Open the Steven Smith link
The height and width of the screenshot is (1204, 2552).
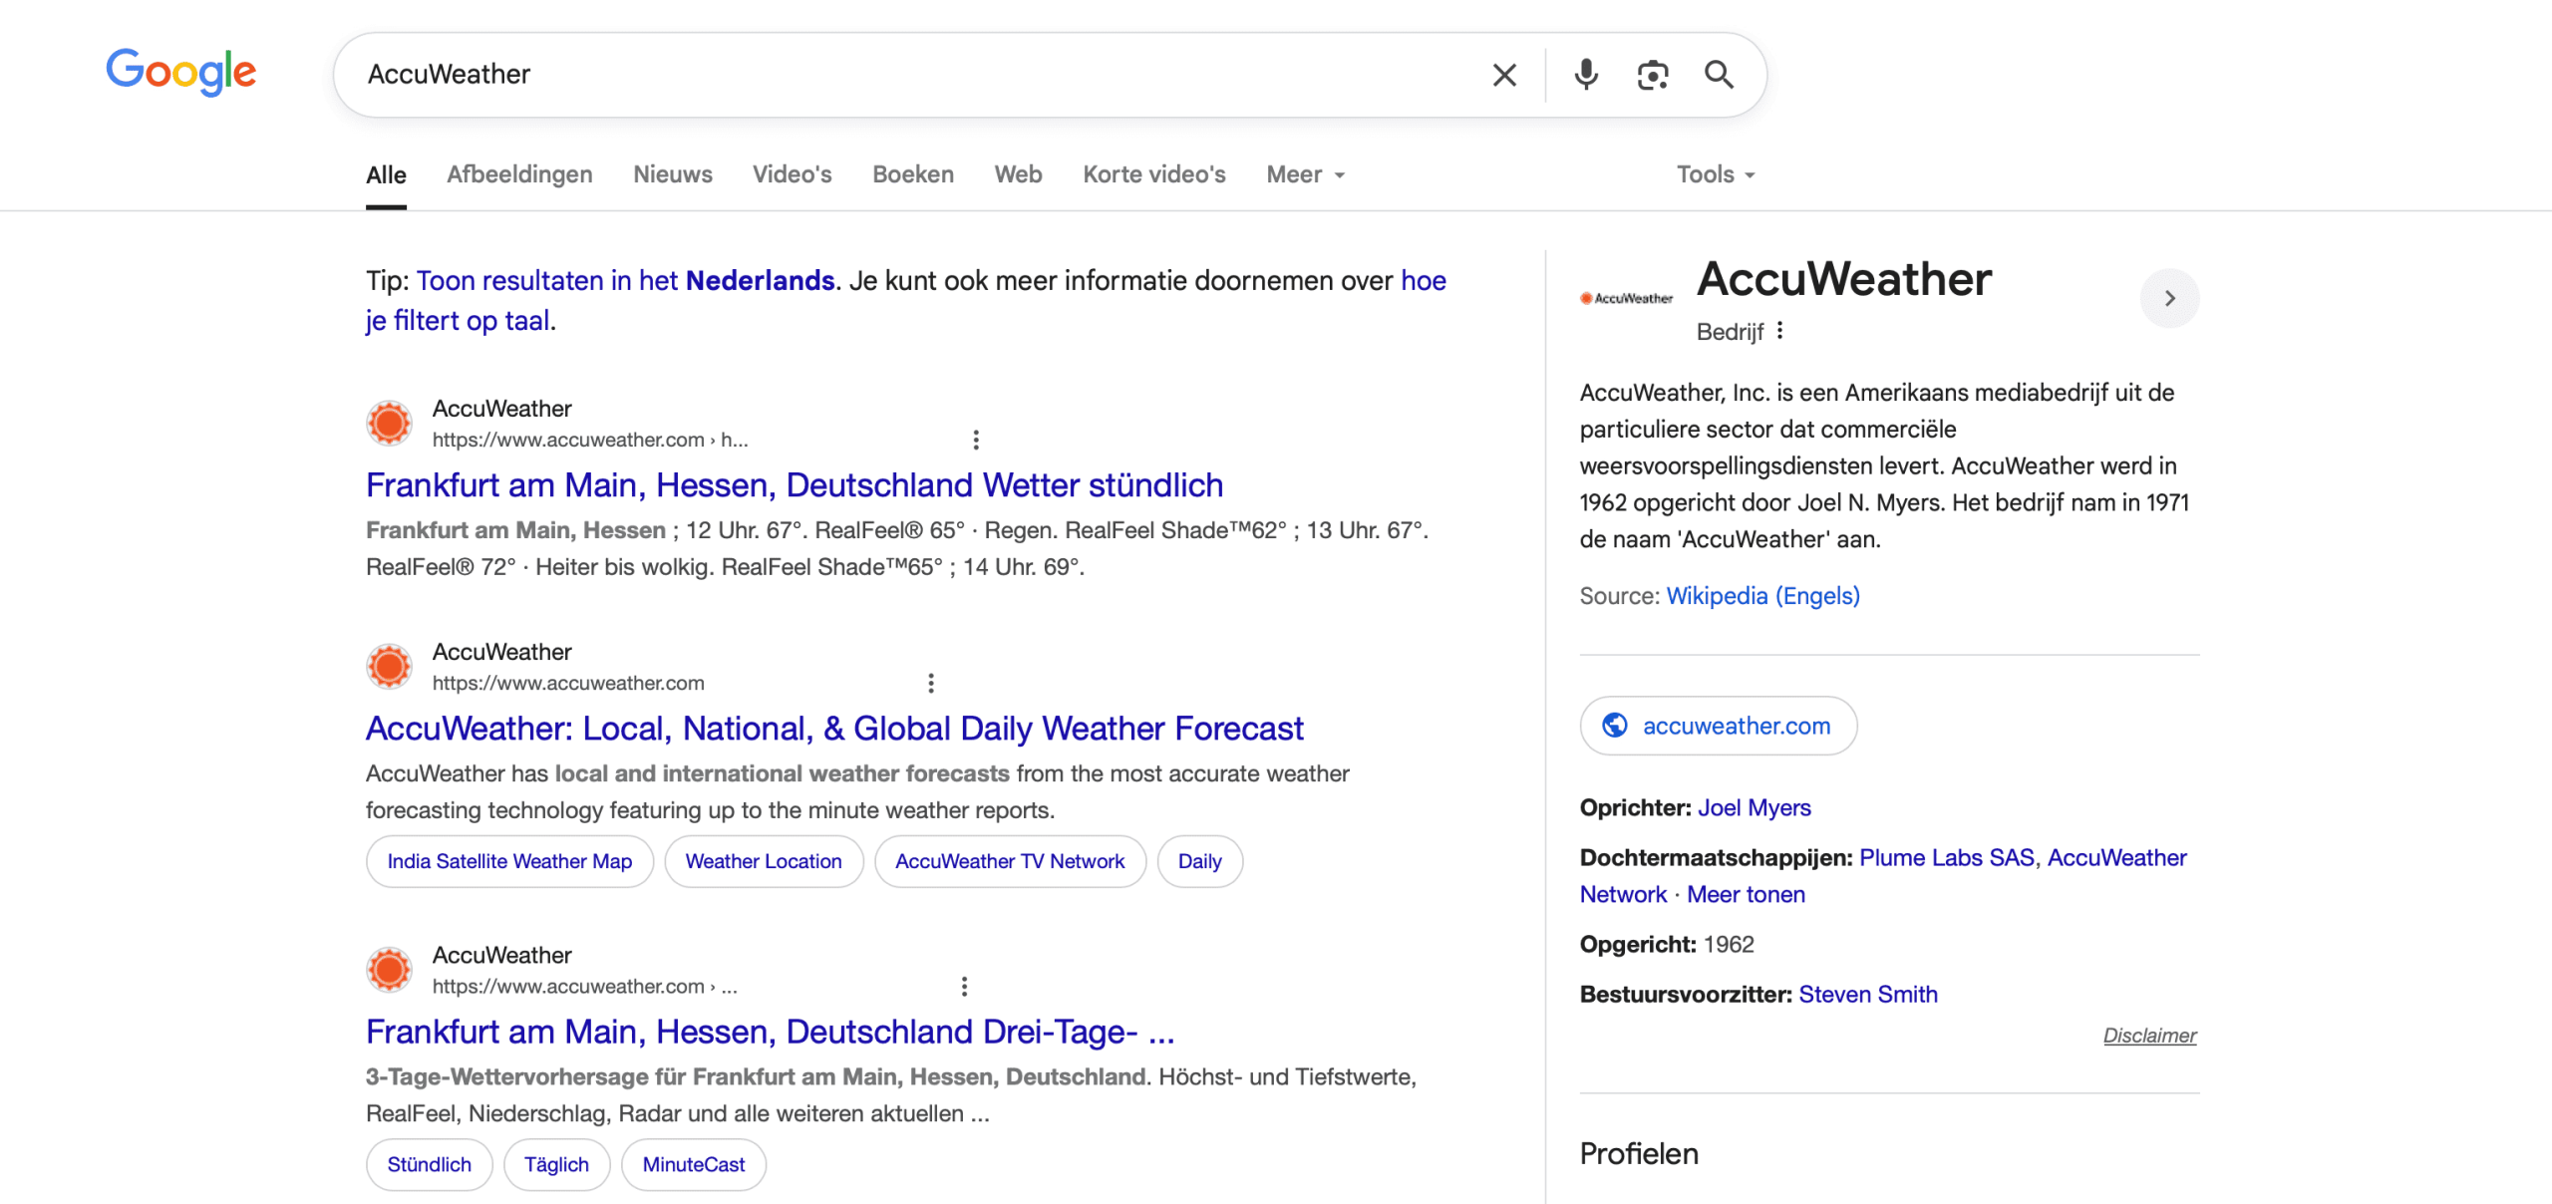pos(1868,995)
